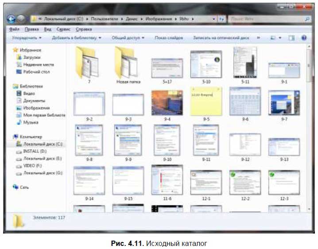The width and height of the screenshot is (318, 249).
Task: Open the address bar history dropdown
Action: coord(214,19)
